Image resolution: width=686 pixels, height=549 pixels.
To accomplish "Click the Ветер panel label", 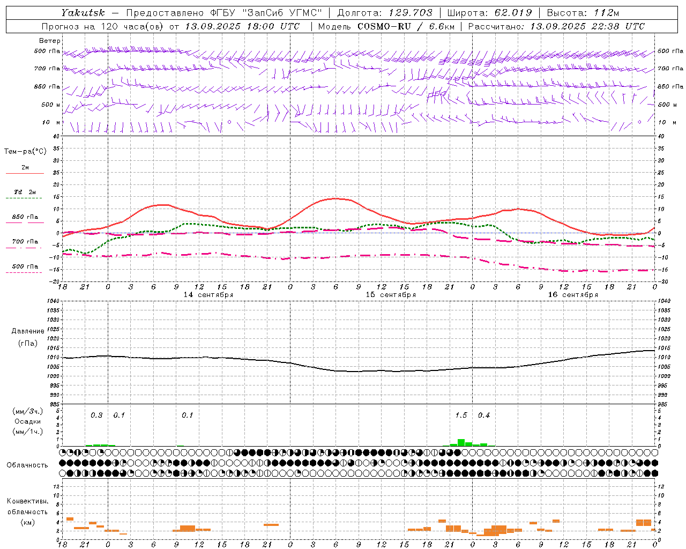I will point(50,41).
